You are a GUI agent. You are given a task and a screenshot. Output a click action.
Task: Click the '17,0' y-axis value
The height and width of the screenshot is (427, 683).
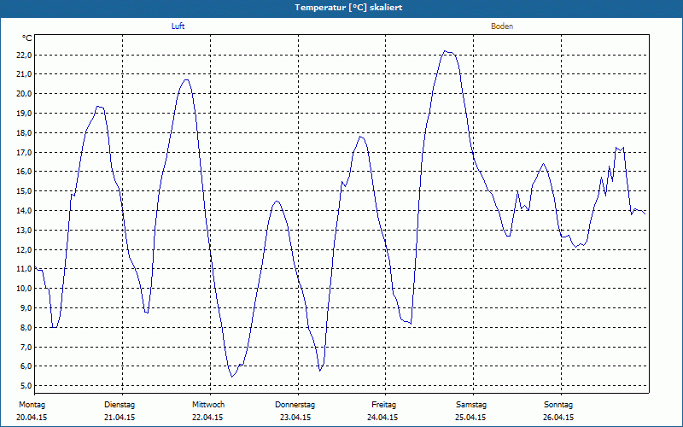[x=24, y=153]
